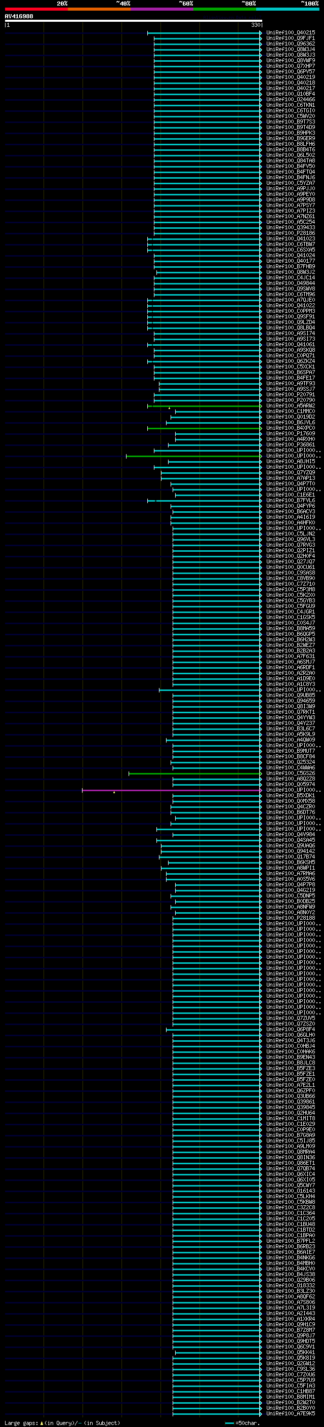The image size is (324, 1427).
Task: Open hit UniRef100_C1MMC0
Action: 290,411
